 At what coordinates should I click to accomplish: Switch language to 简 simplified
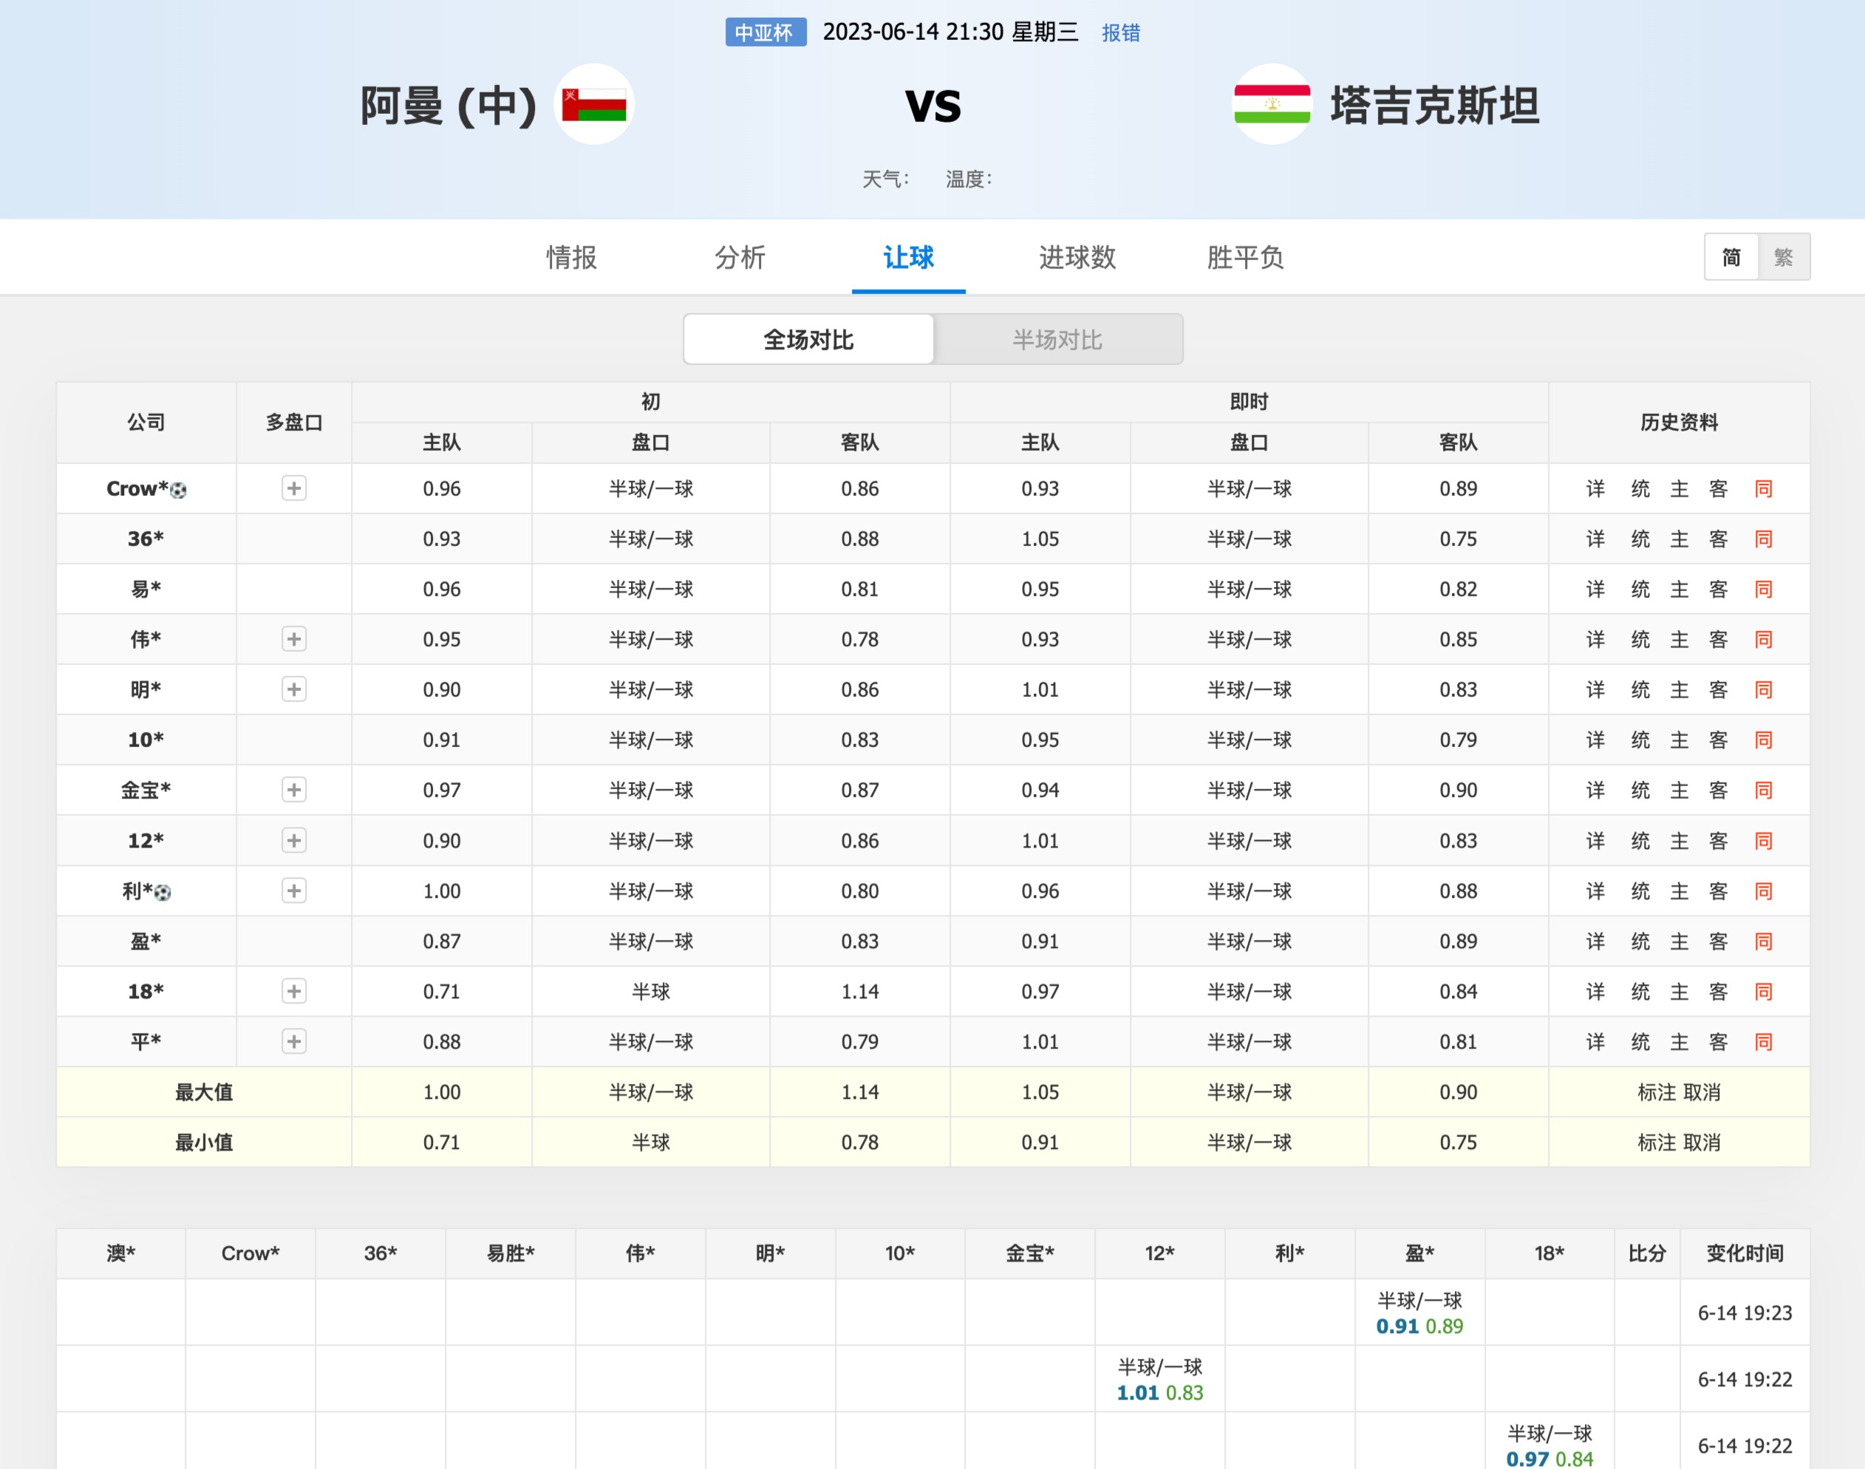[x=1731, y=257]
